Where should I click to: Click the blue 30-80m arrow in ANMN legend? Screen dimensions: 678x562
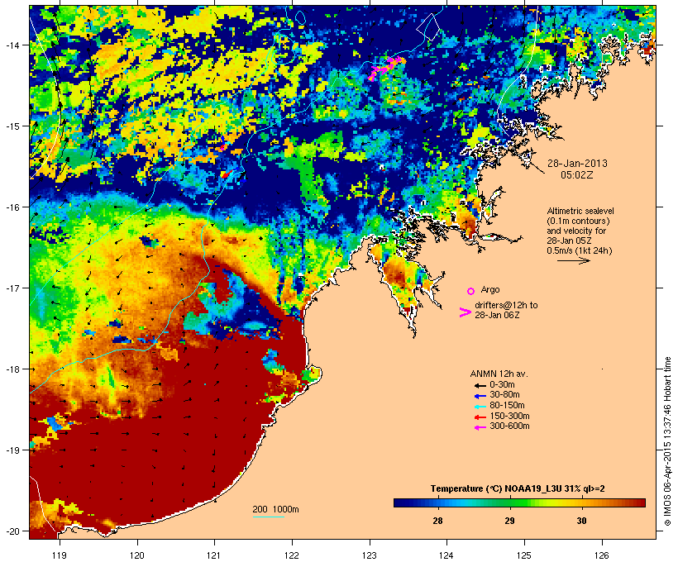(x=480, y=396)
